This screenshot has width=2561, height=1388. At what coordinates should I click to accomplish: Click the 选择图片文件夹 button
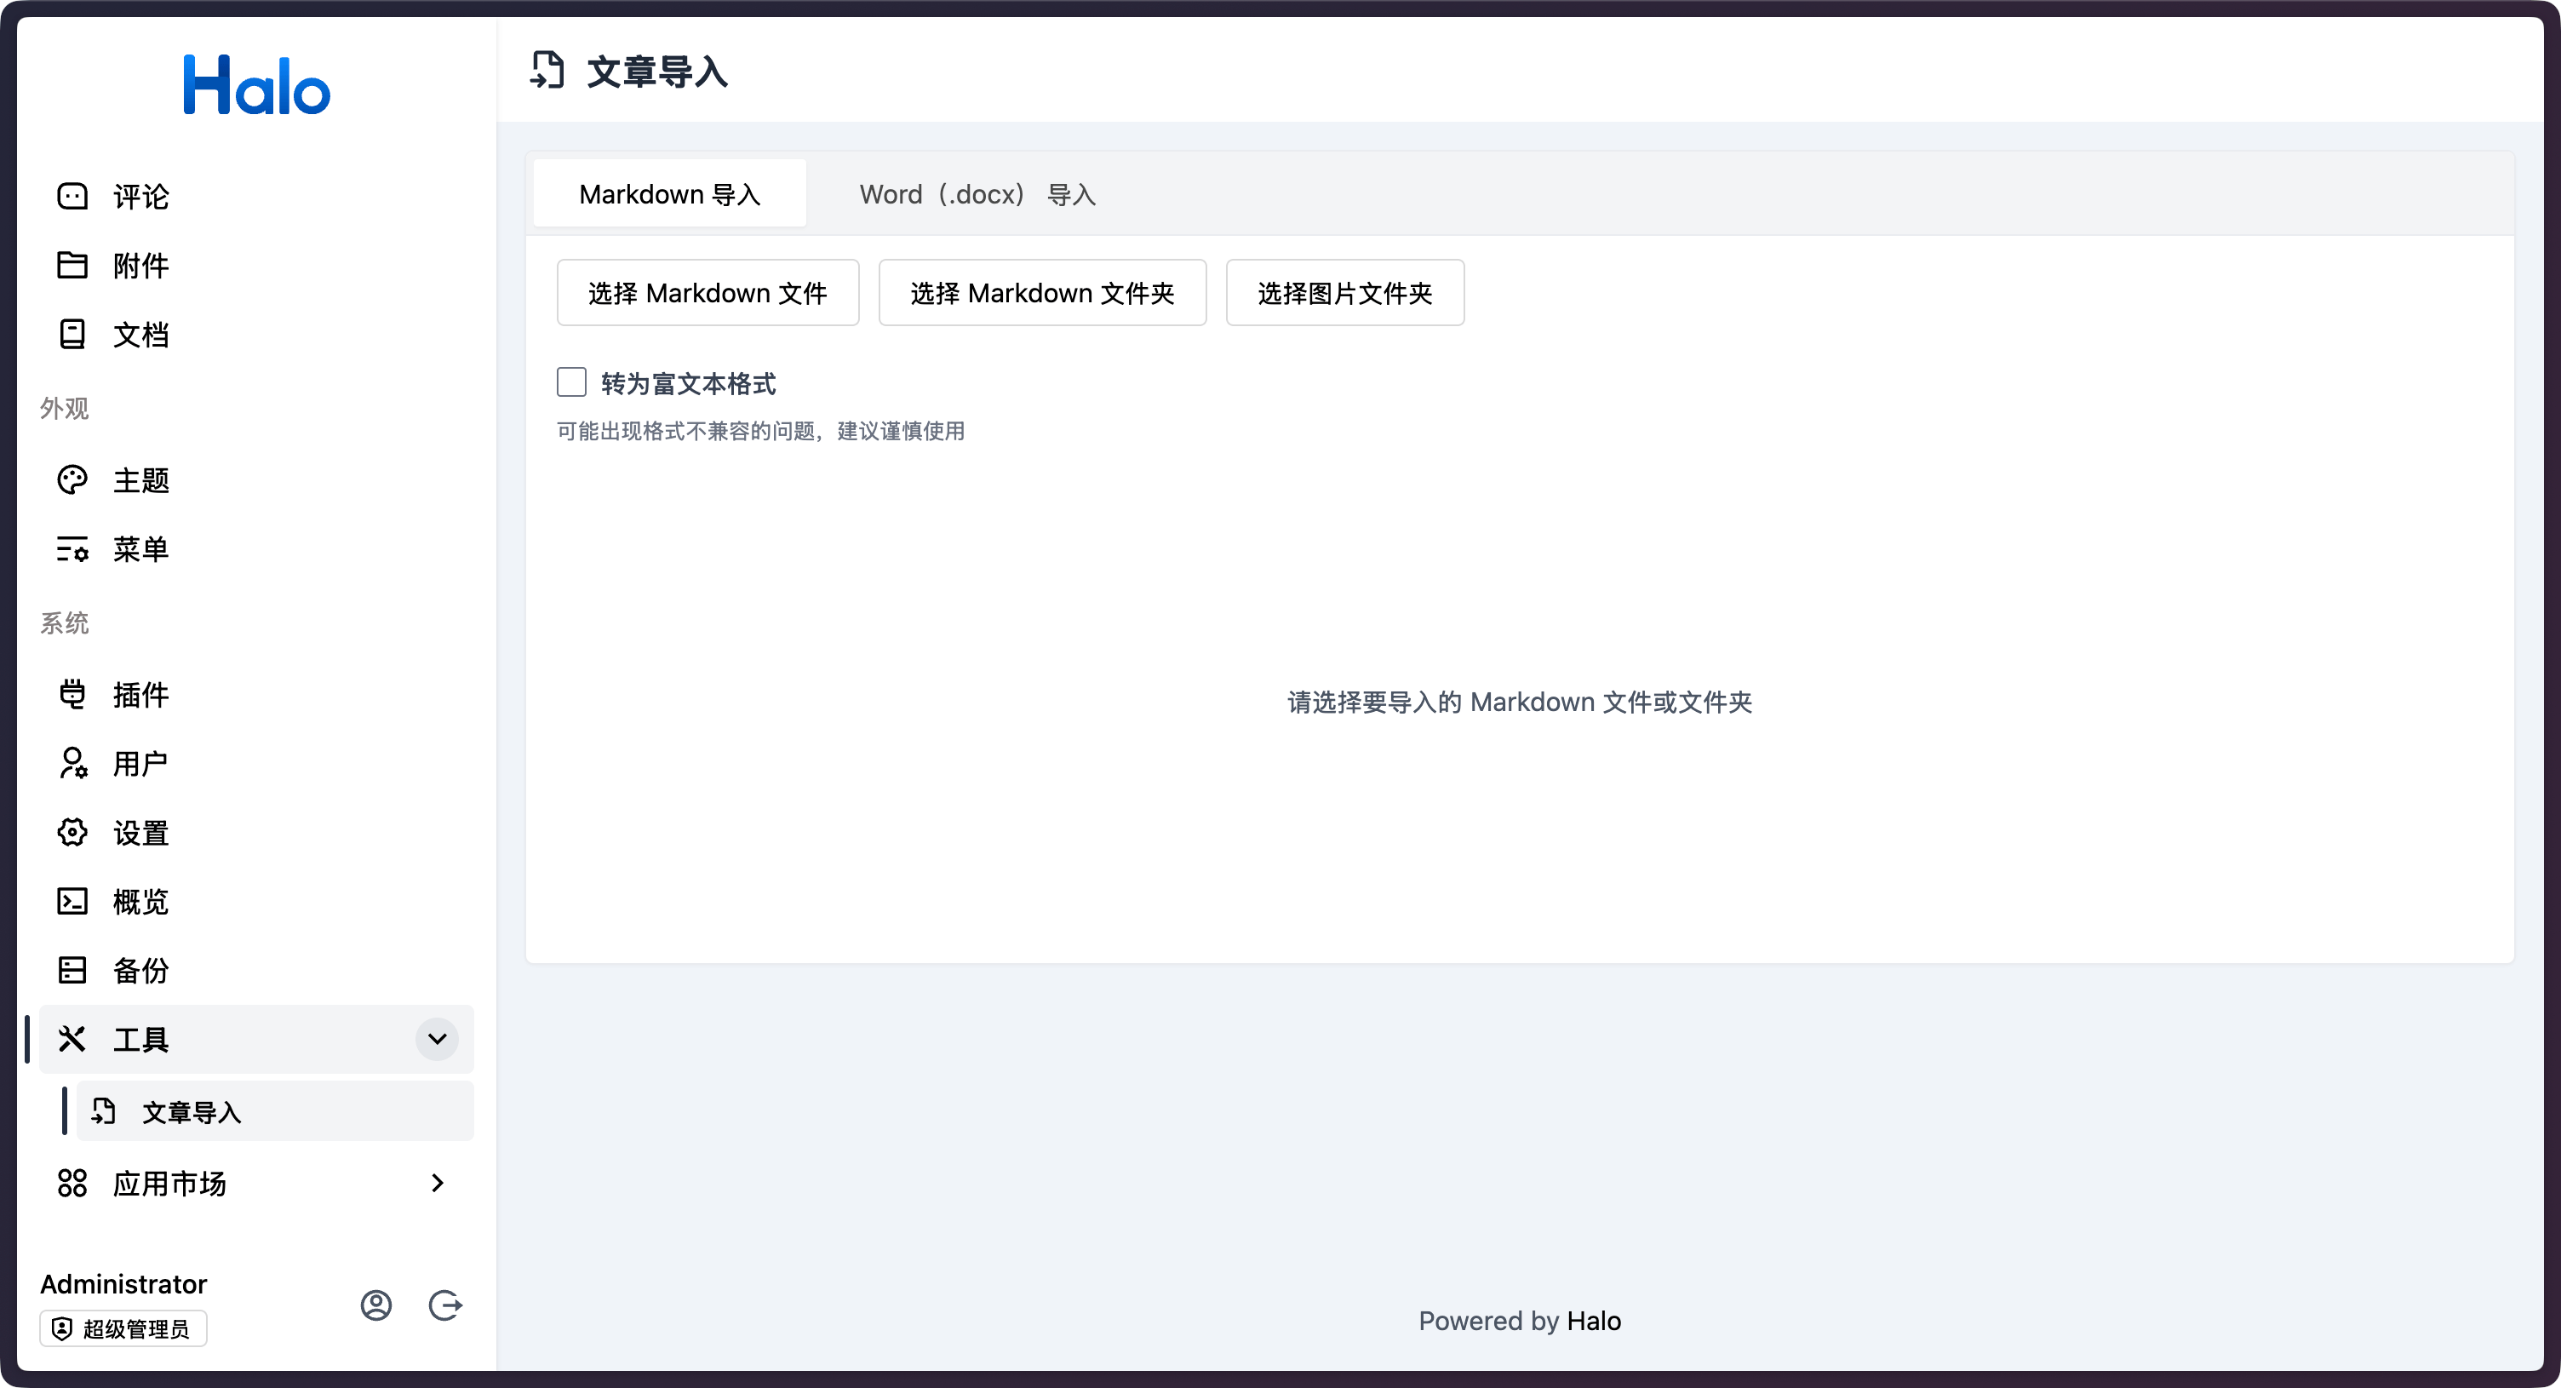pyautogui.click(x=1344, y=292)
